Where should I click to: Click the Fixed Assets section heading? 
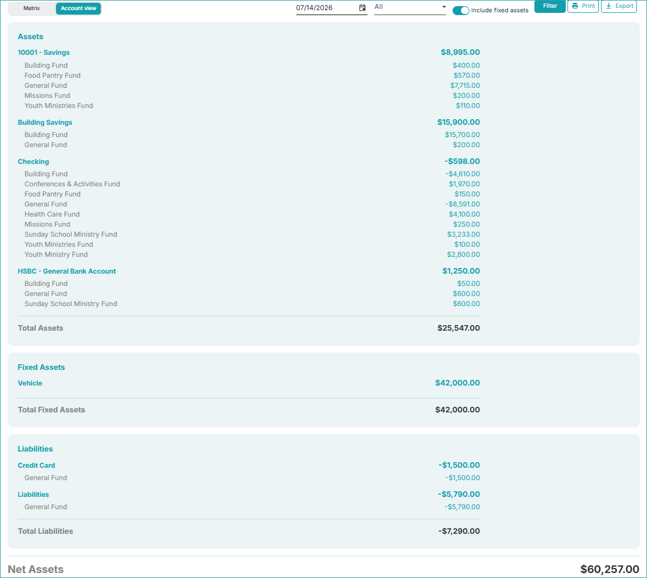tap(41, 367)
